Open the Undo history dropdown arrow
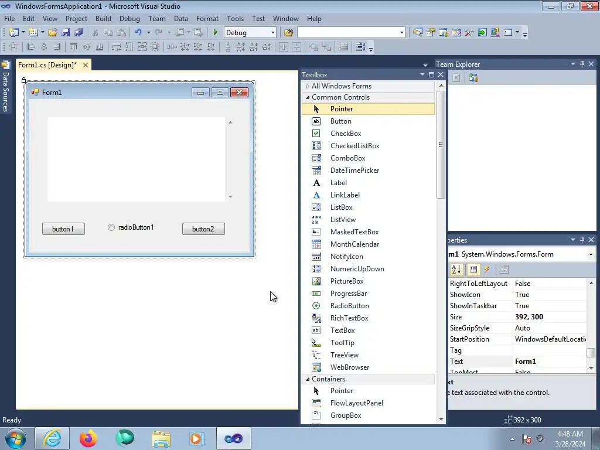600x450 pixels. click(x=148, y=33)
